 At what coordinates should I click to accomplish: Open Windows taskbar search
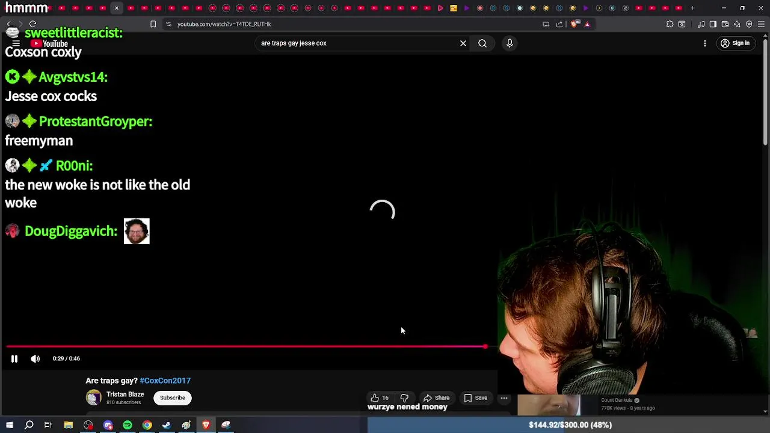pyautogui.click(x=29, y=425)
